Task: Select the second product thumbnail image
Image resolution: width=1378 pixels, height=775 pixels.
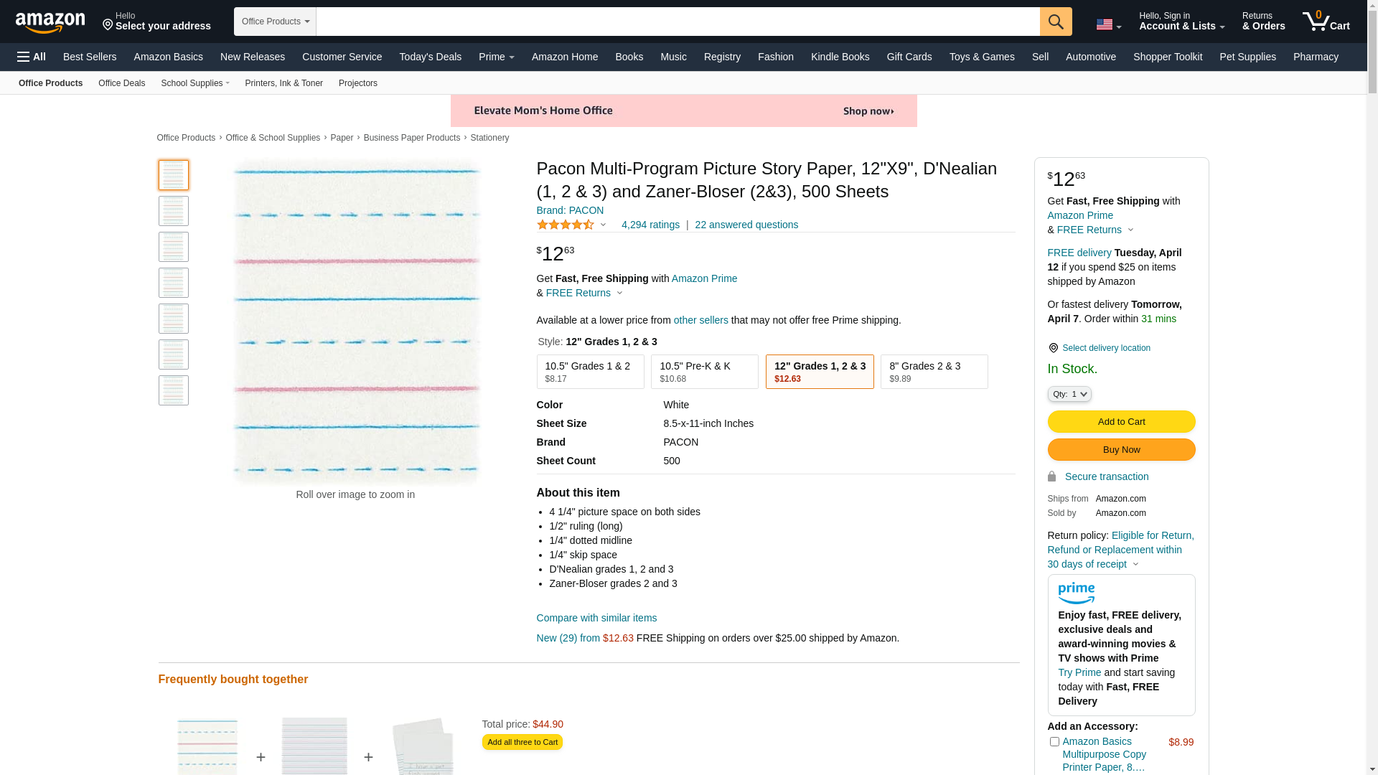Action: [174, 211]
